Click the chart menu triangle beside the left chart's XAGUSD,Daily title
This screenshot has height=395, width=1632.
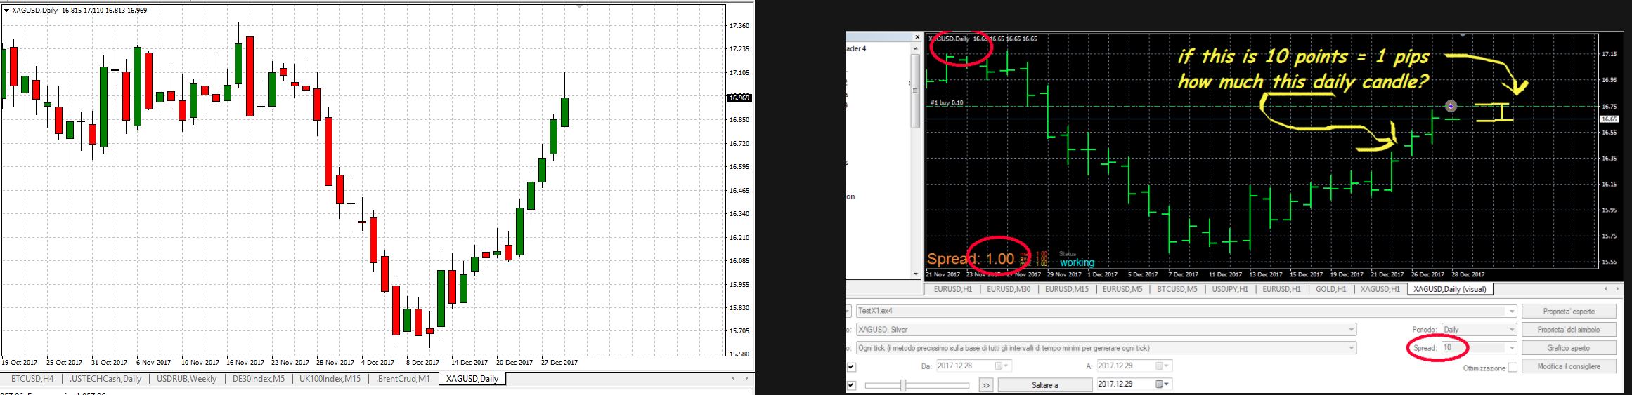[6, 11]
